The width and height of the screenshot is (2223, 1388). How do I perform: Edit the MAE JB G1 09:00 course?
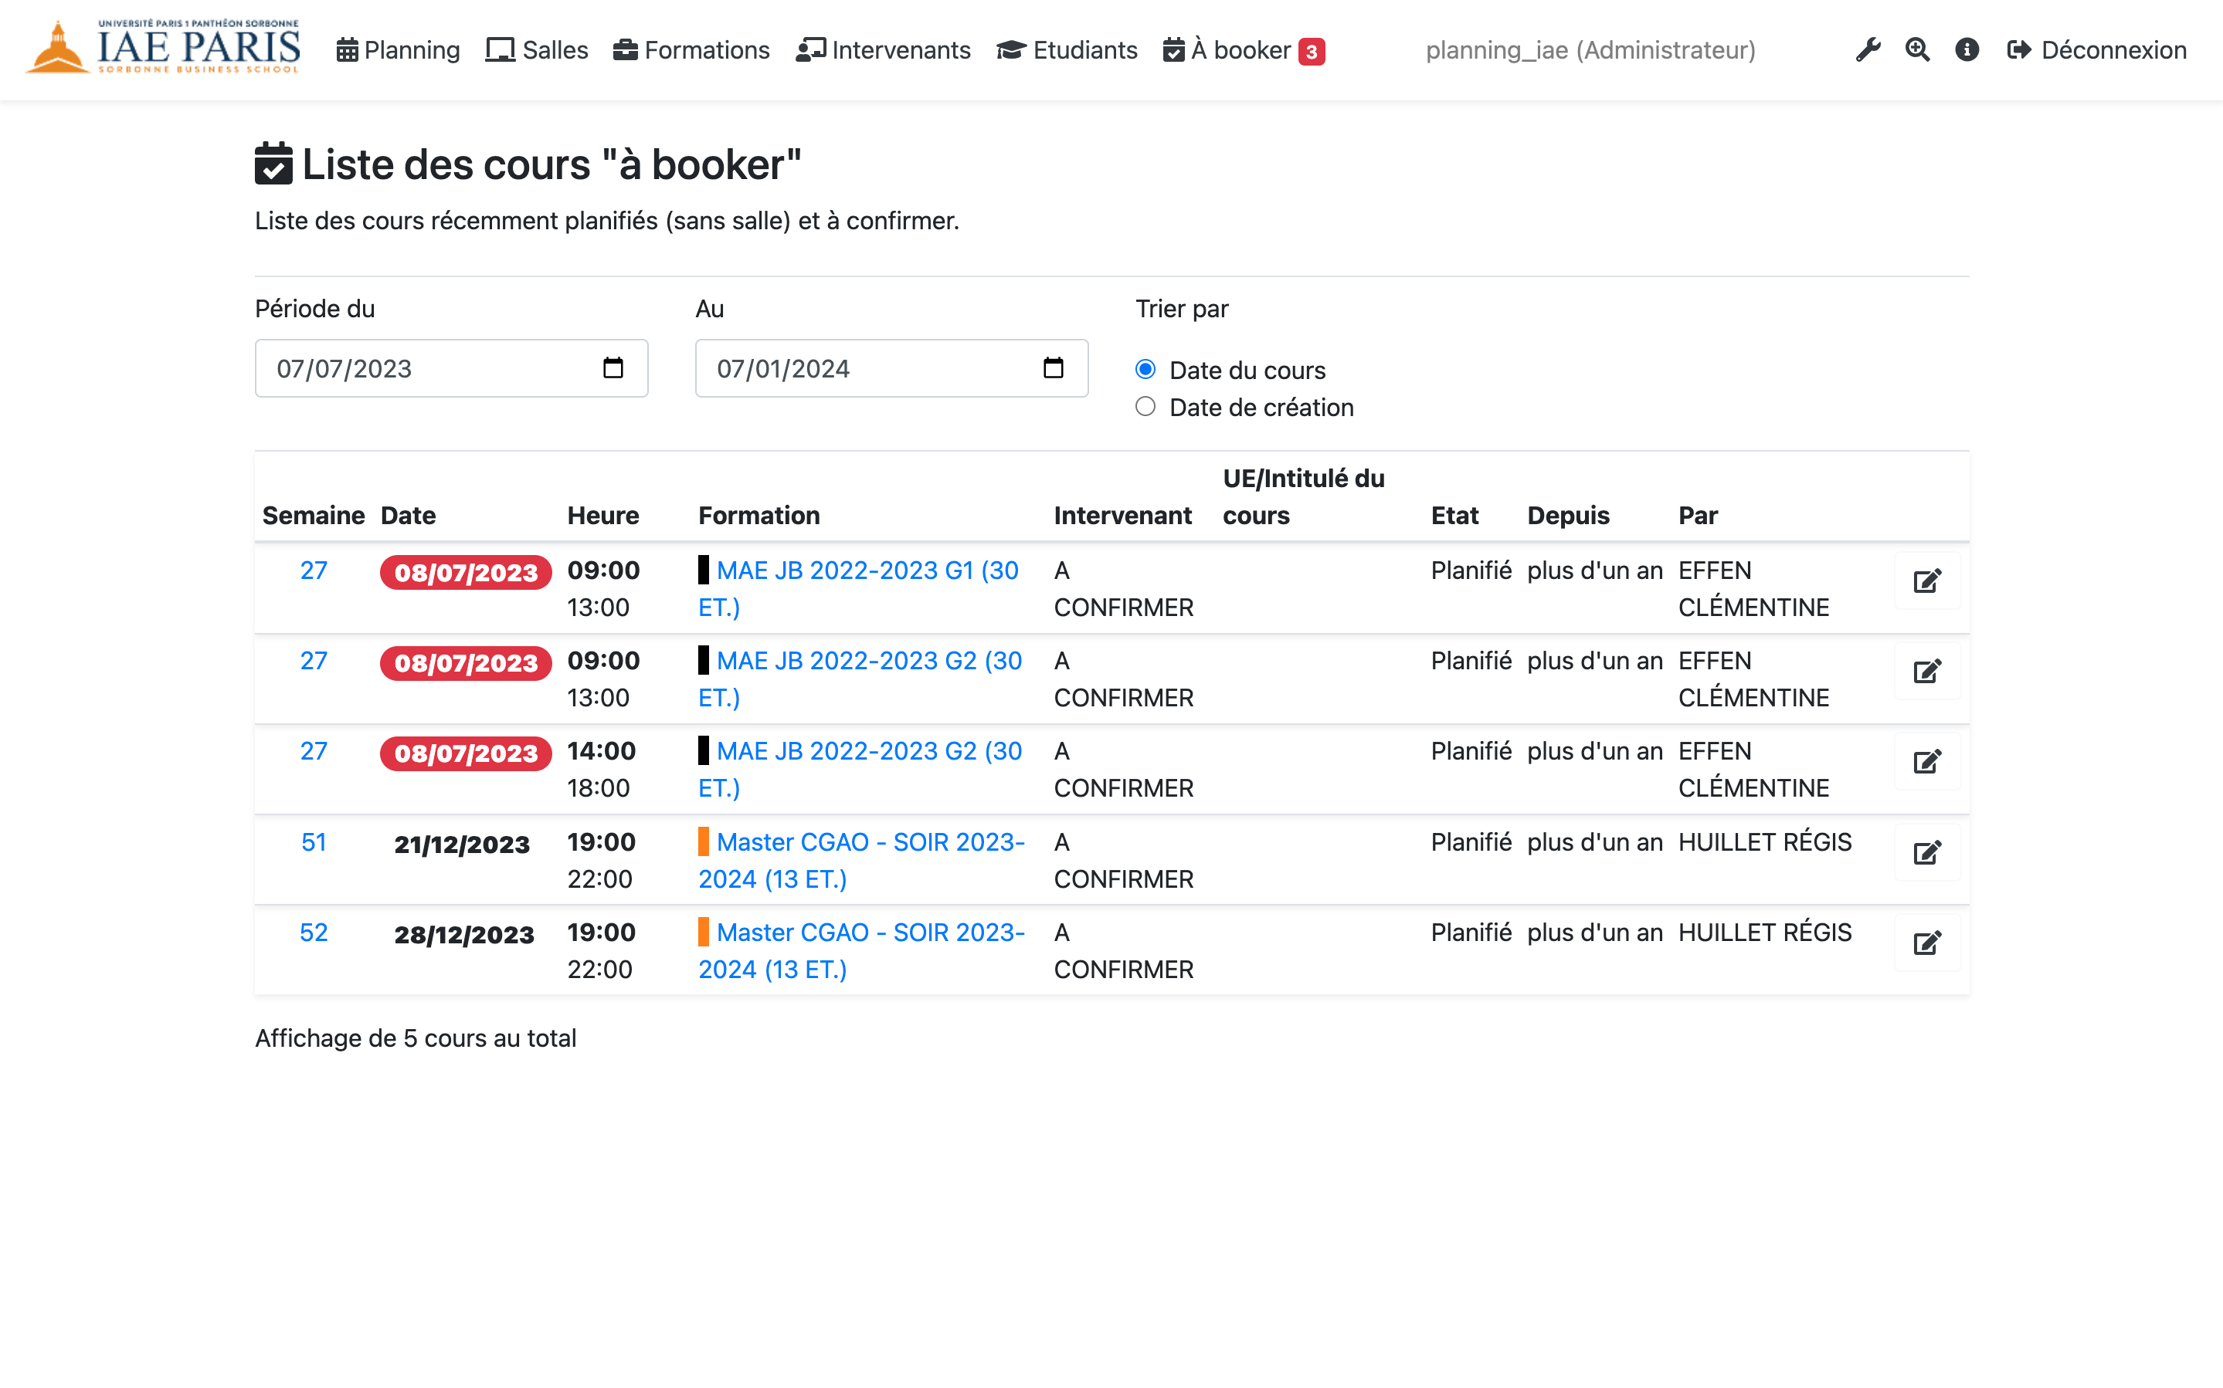pyautogui.click(x=1926, y=581)
